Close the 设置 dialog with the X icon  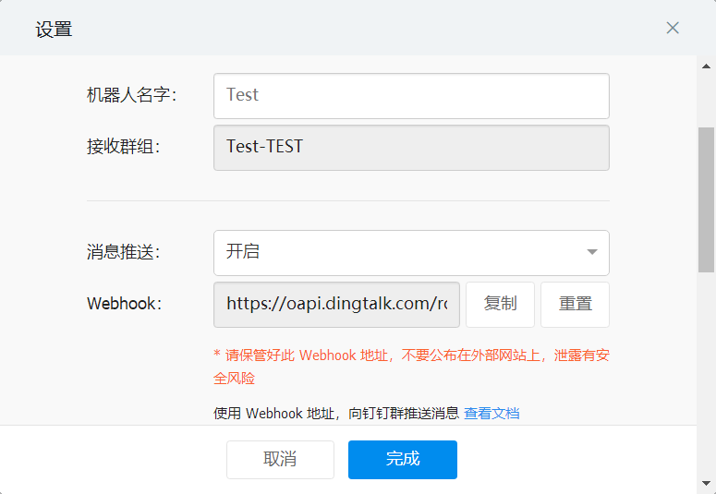(x=673, y=28)
